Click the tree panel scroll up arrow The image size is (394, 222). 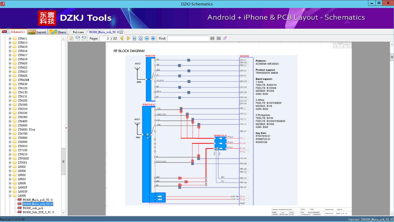63,39
